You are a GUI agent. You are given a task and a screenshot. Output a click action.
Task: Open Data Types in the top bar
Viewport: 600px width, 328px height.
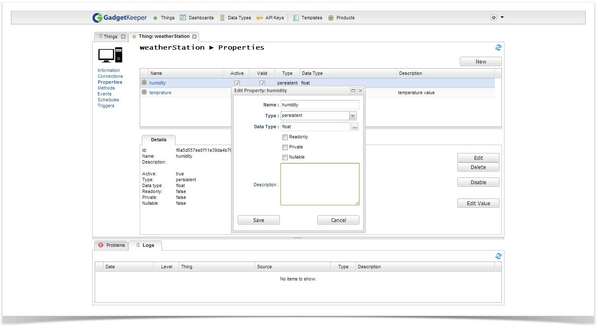235,18
